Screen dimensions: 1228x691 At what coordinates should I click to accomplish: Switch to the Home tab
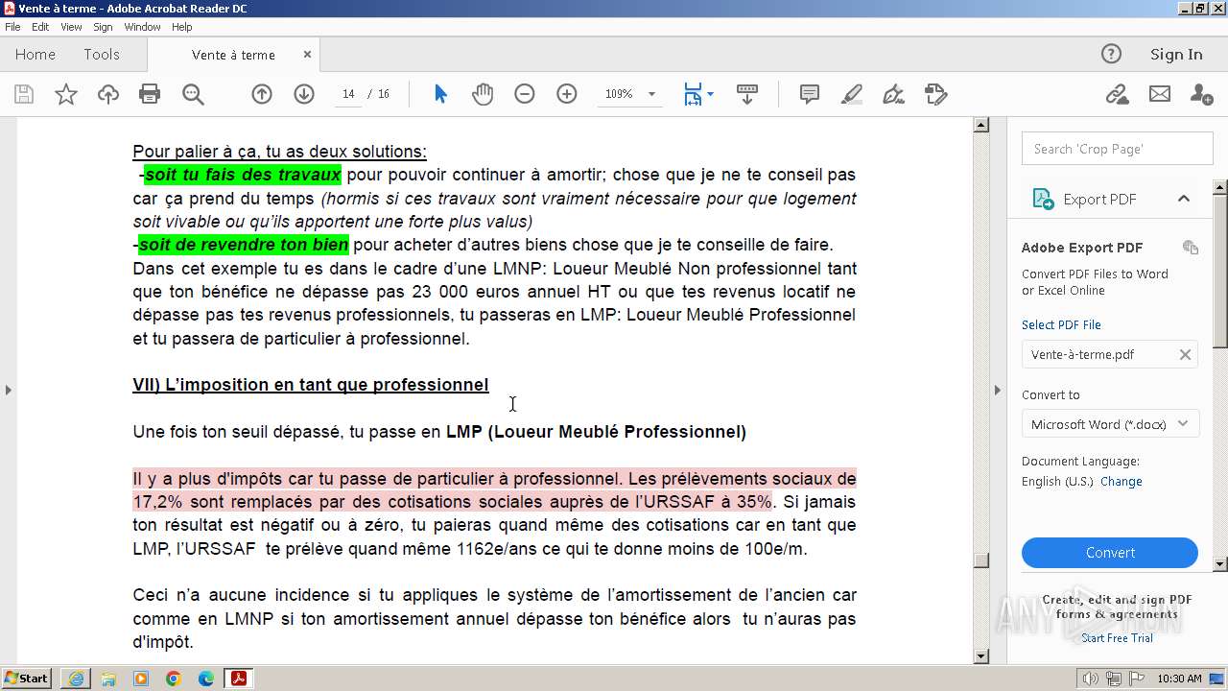(35, 55)
